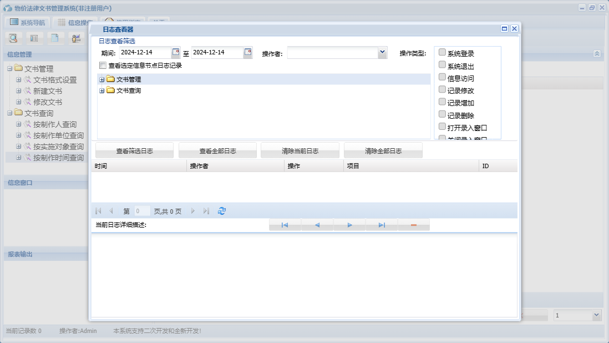Select 按实施对象查询 in sidebar tree
This screenshot has width=609, height=343.
pos(58,147)
